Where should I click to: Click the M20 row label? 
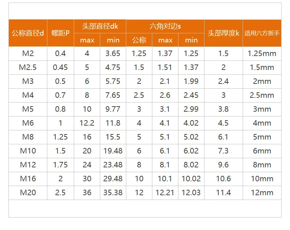[28, 193]
